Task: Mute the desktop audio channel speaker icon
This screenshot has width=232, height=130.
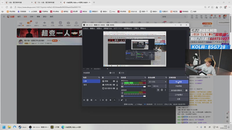Action: pyautogui.click(x=122, y=96)
